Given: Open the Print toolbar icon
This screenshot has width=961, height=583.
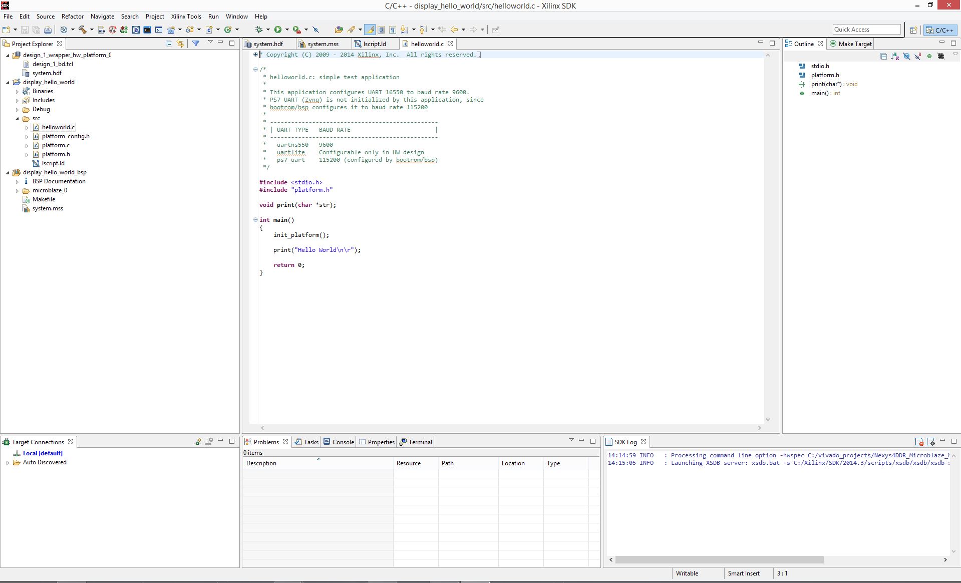Looking at the screenshot, I should point(48,30).
